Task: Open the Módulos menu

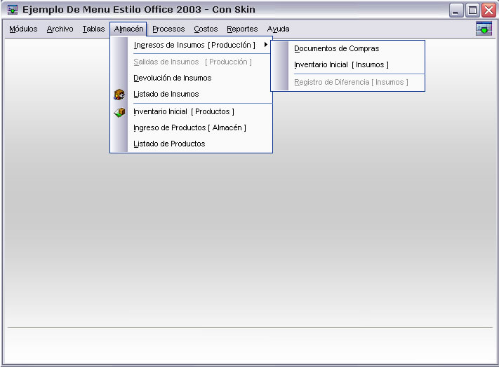Action: (x=23, y=29)
